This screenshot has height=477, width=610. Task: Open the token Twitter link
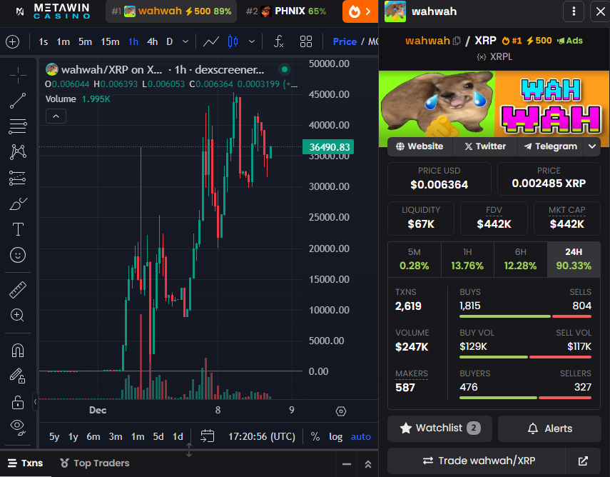pos(485,146)
